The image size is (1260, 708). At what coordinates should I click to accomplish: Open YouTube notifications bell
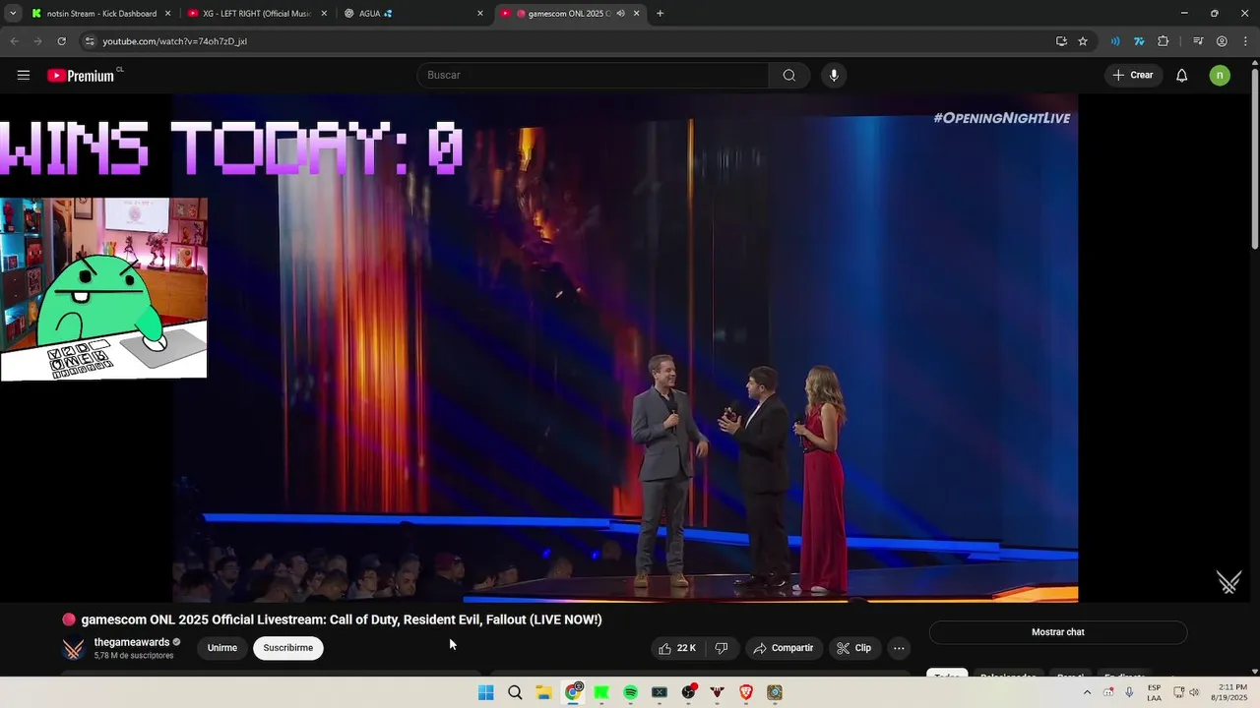coord(1182,76)
